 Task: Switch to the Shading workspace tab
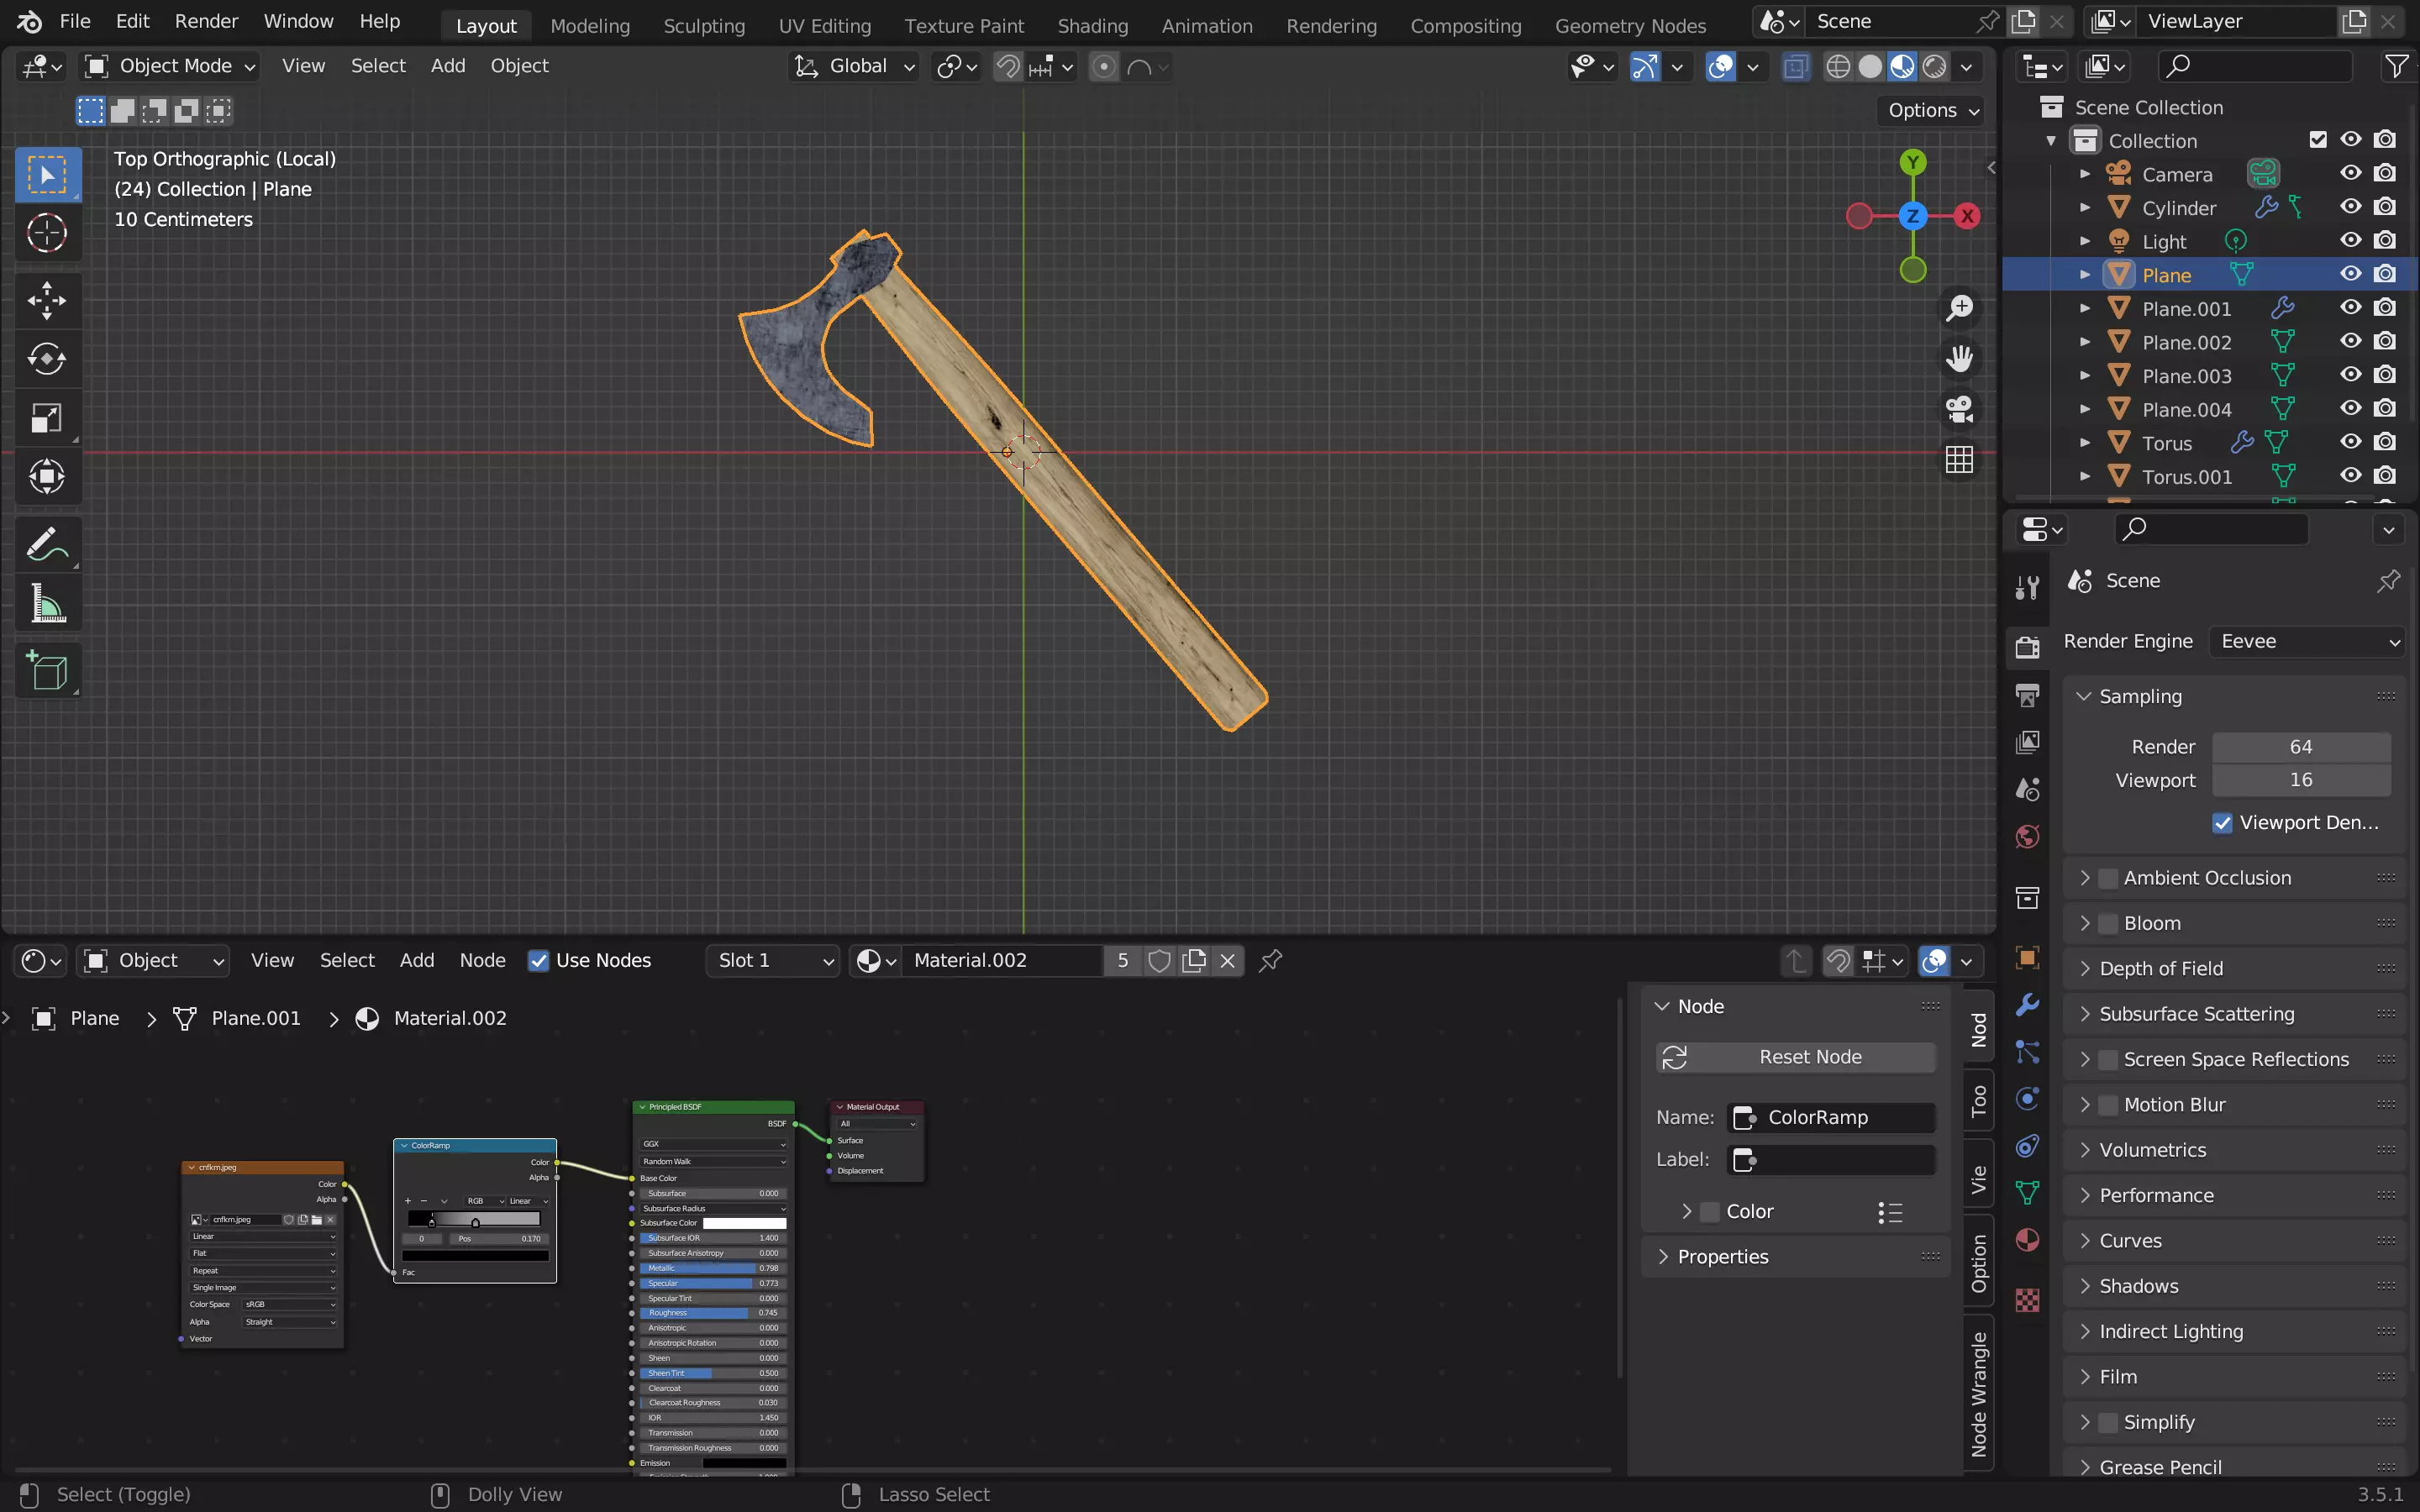(x=1092, y=25)
